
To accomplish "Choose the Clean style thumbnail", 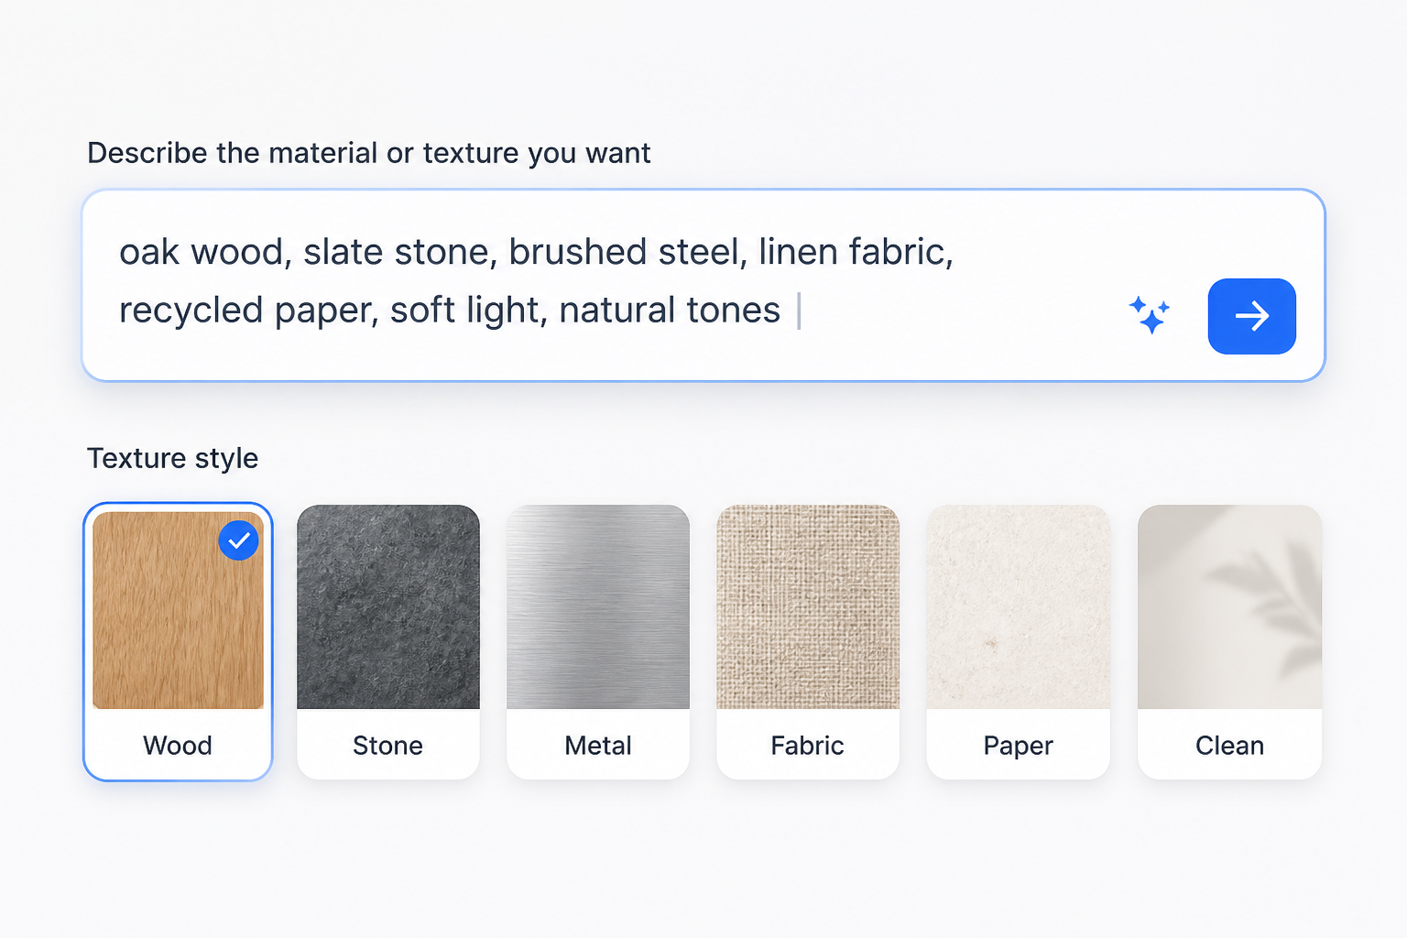I will click(x=1229, y=606).
